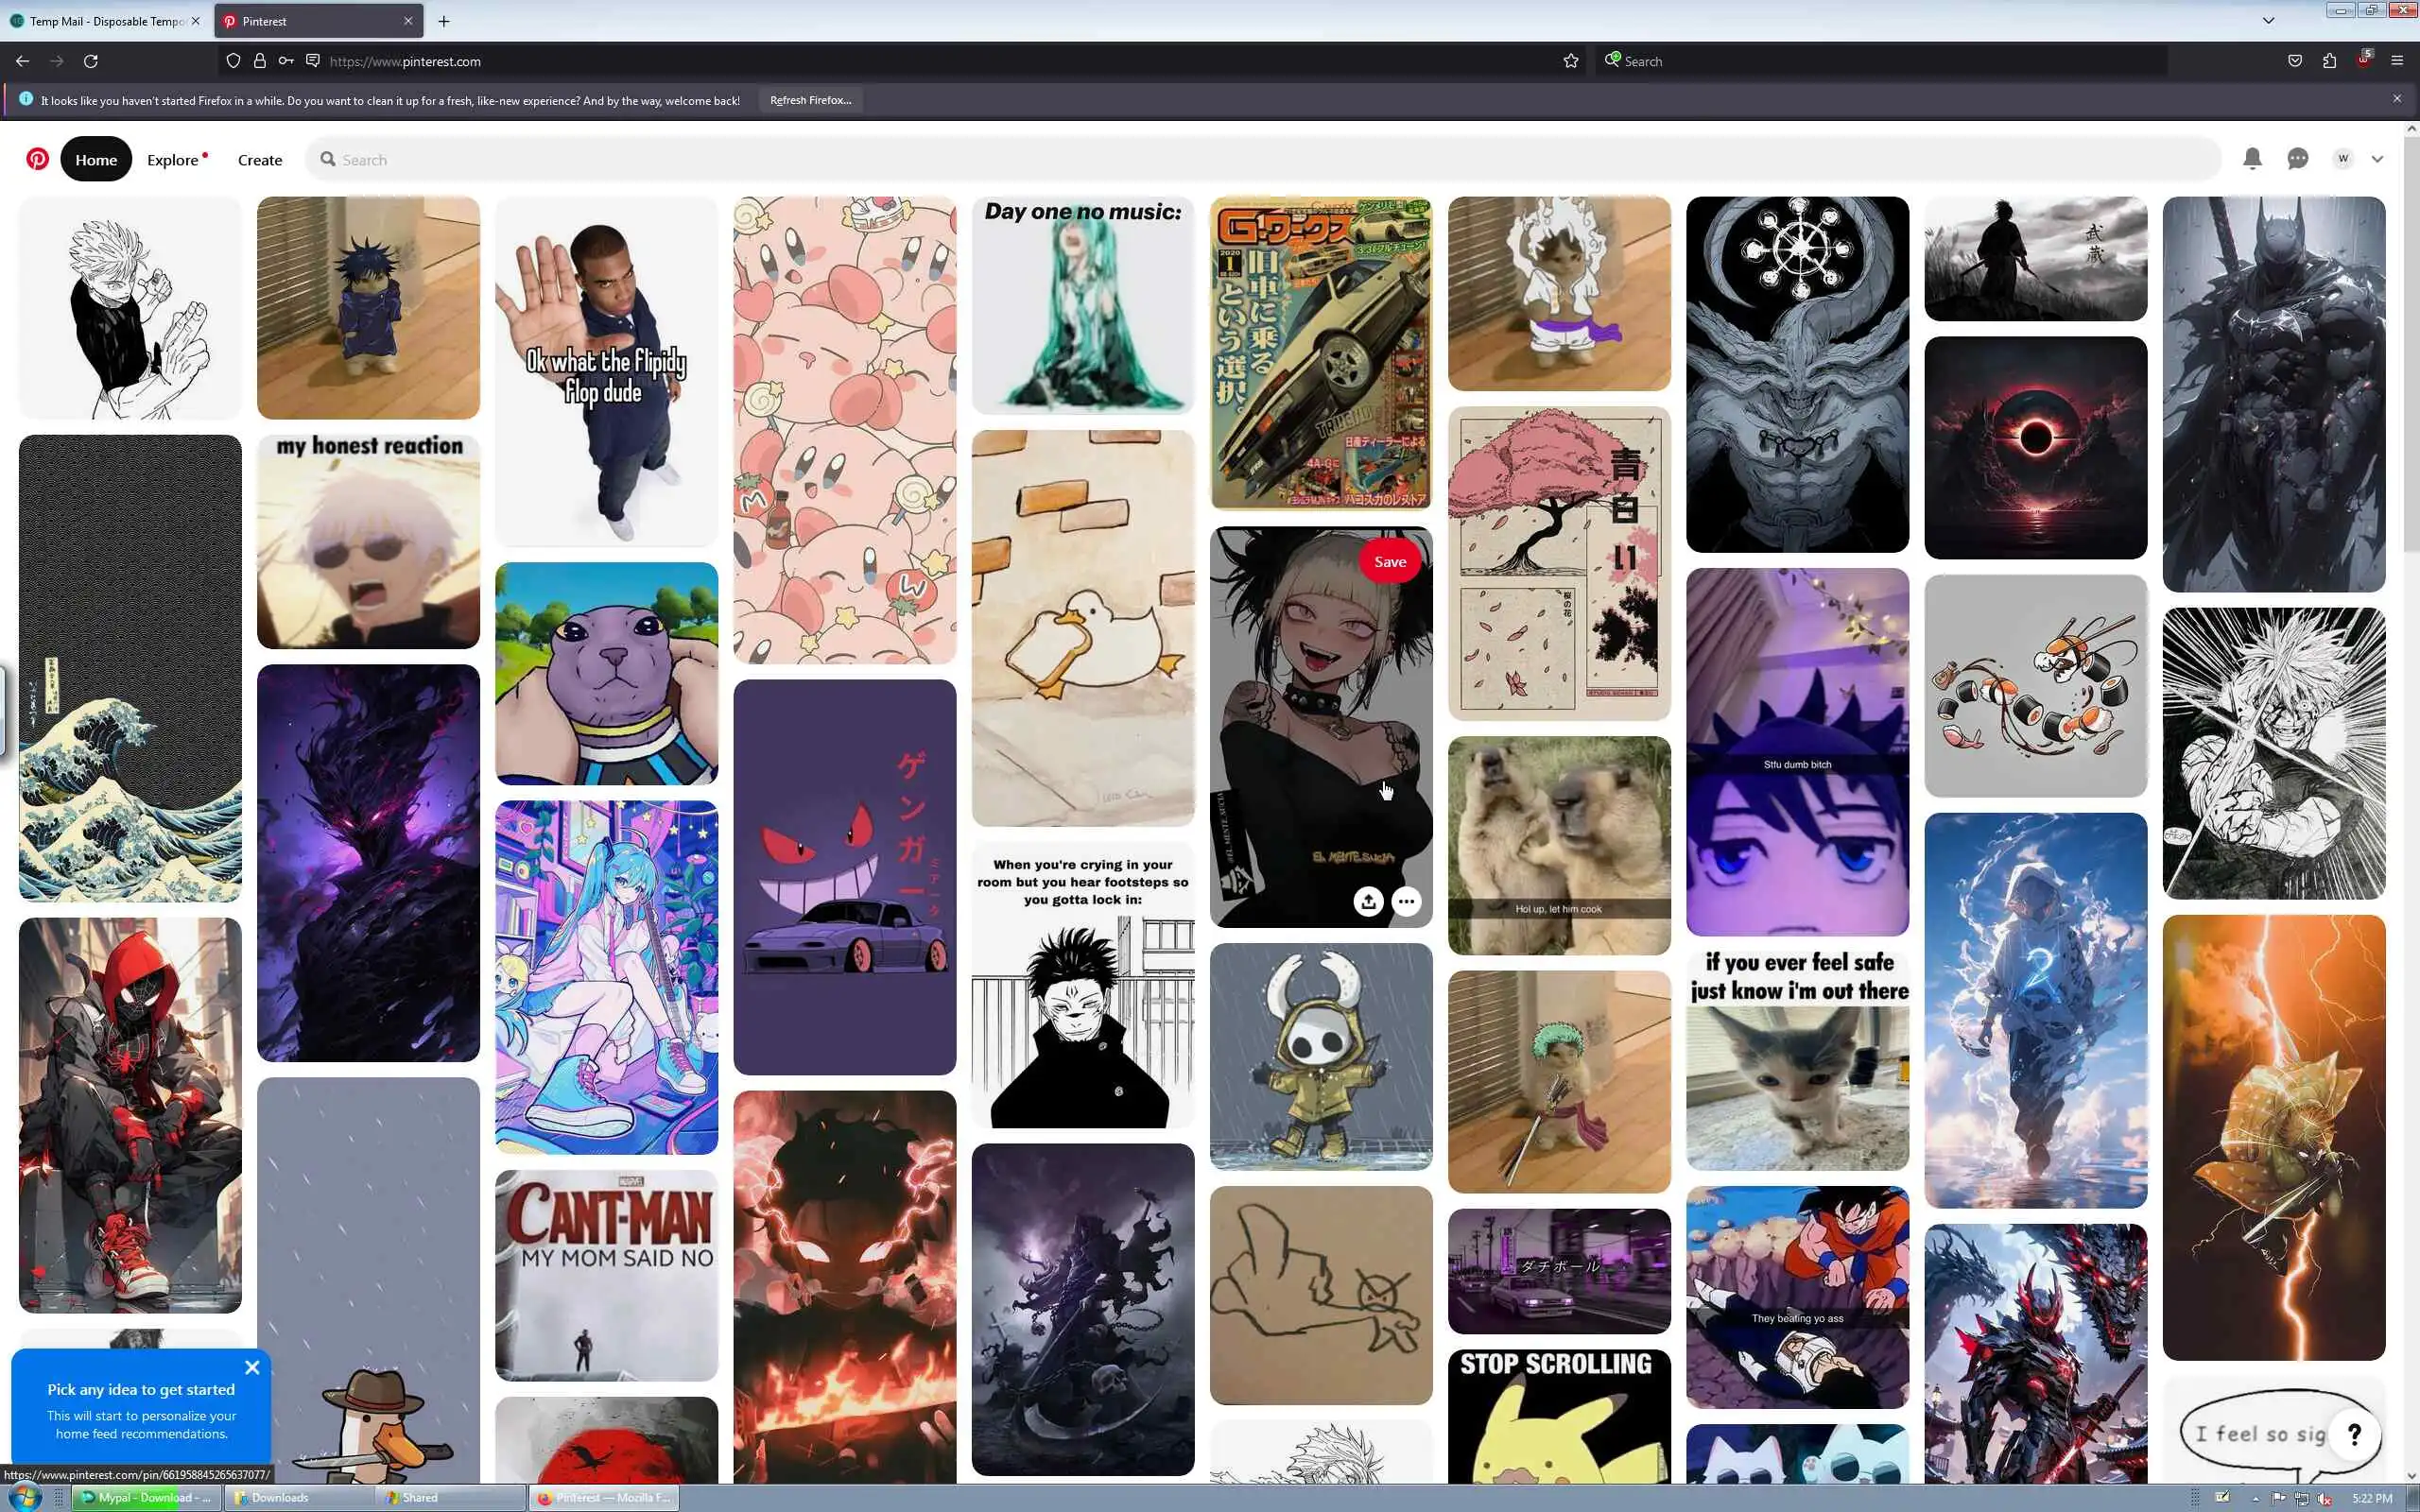Click the share icon on hovered pin
Screen dimensions: 2420x1512
(1368, 902)
